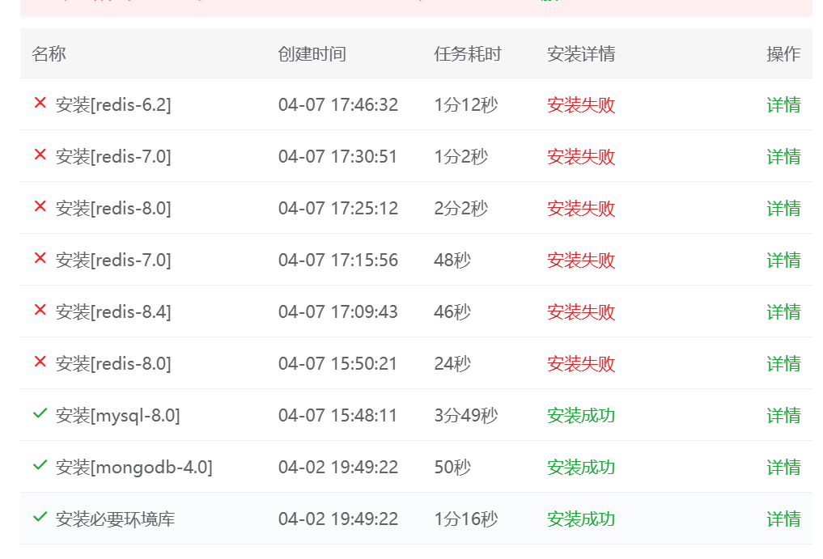Click the timestamp 04-07 17:30:51

pos(337,156)
